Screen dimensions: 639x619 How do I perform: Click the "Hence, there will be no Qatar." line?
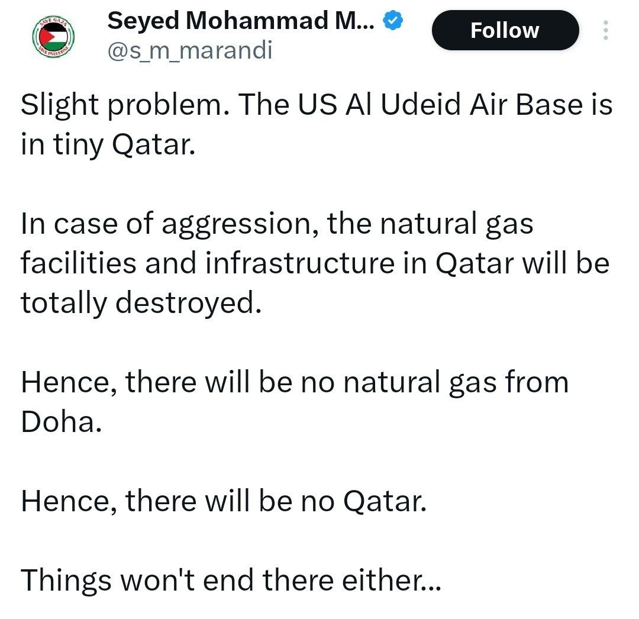coord(224,502)
